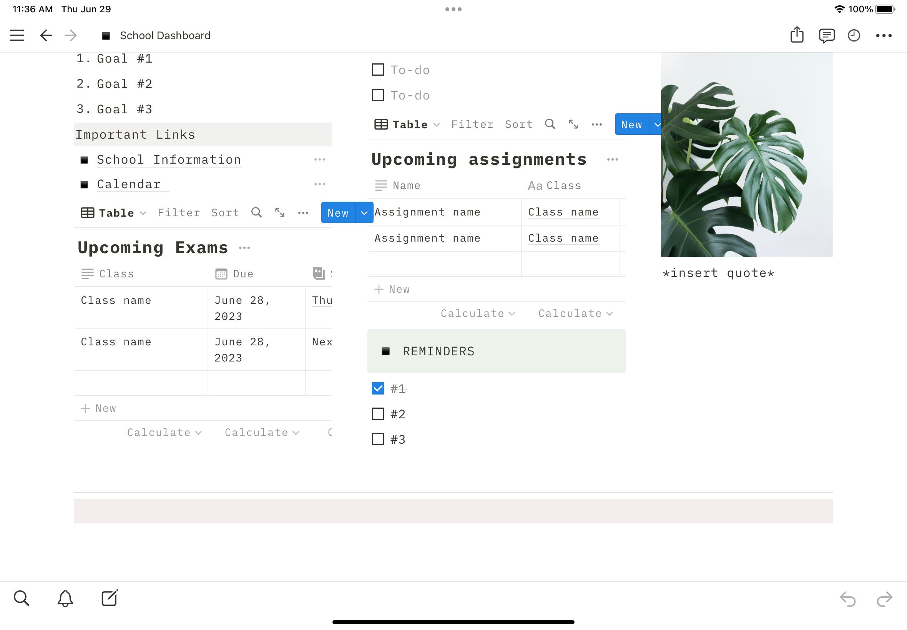Open the chevron next to the New button

point(364,212)
